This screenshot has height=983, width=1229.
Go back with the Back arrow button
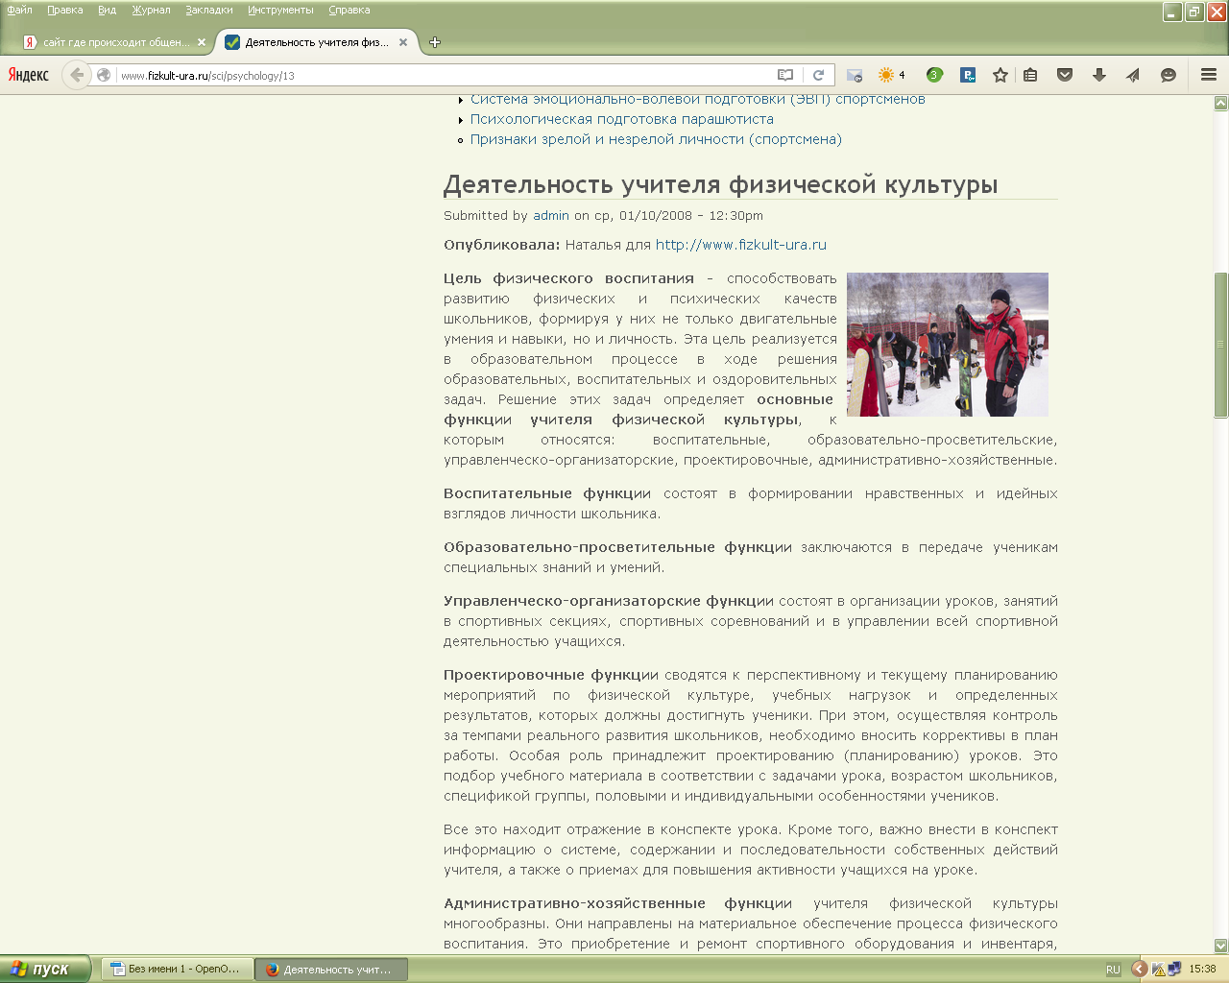[x=77, y=75]
